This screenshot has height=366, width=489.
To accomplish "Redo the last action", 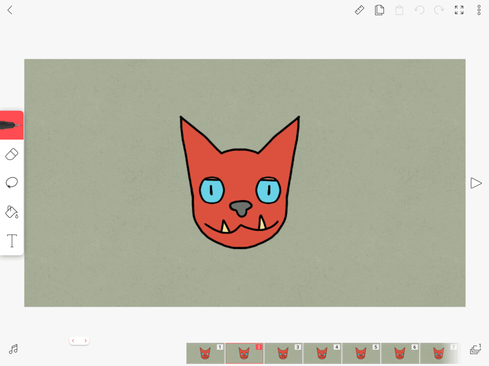I will (439, 10).
